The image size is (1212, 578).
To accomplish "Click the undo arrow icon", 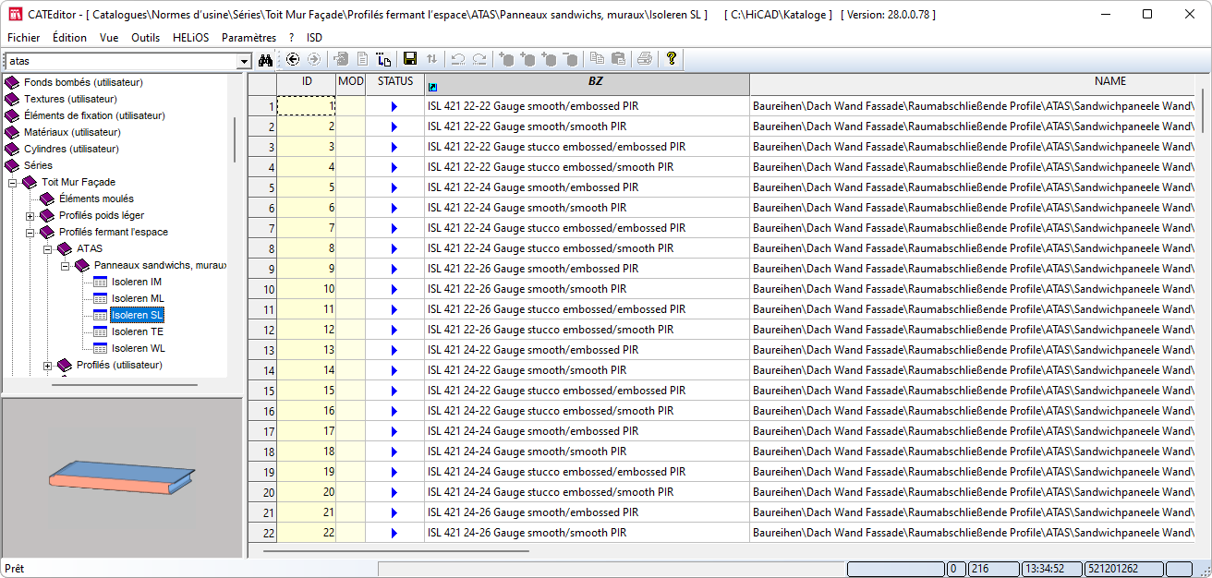I will [x=457, y=59].
